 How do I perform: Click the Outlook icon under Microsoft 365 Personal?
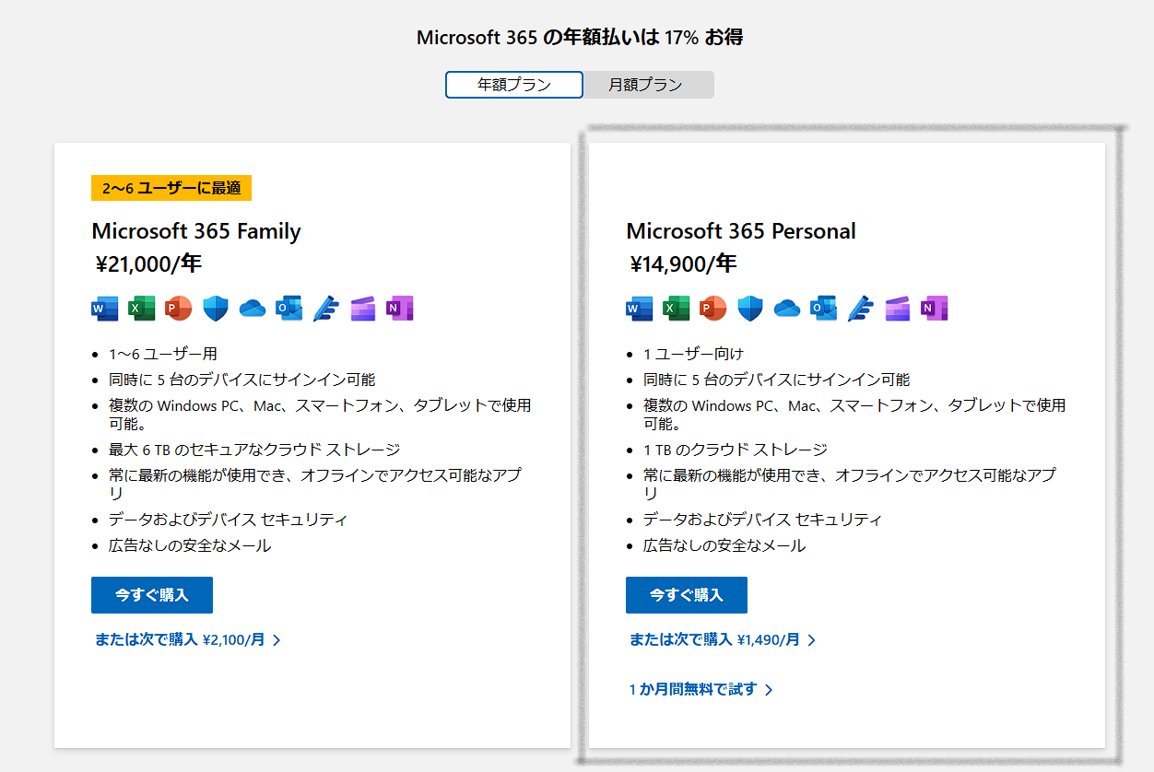tap(824, 309)
